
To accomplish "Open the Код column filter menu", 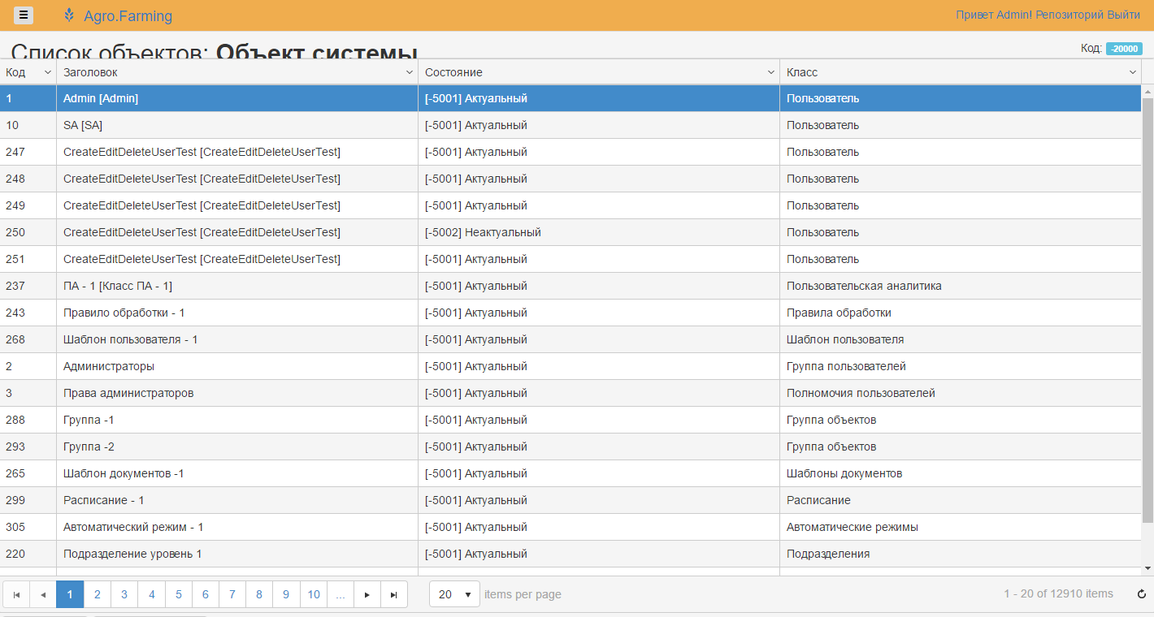I will 47,72.
